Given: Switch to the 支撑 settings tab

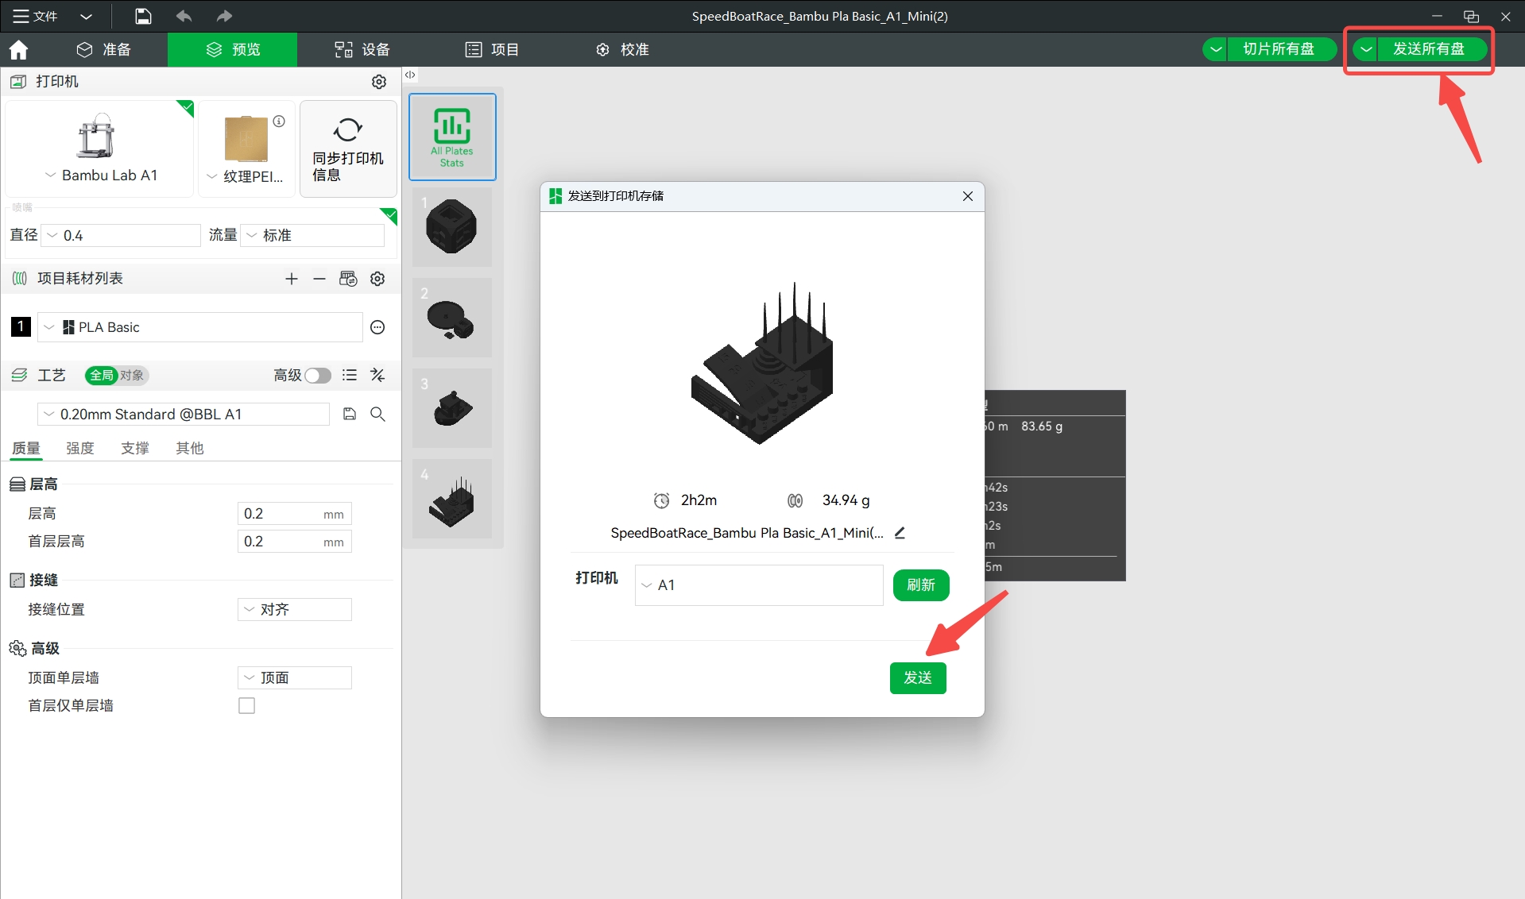Looking at the screenshot, I should [x=135, y=449].
